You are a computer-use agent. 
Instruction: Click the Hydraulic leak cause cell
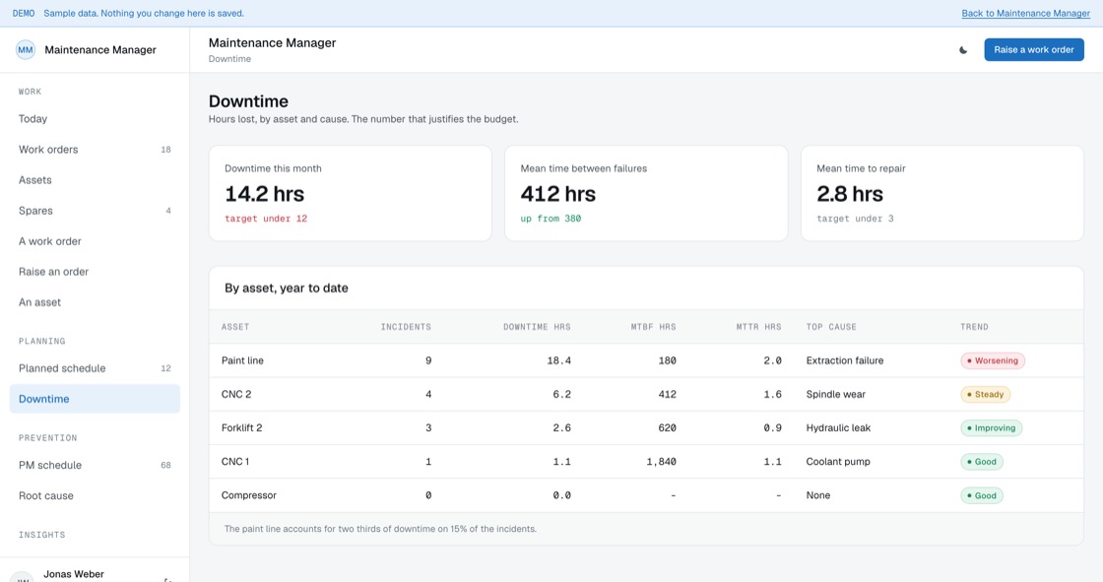pyautogui.click(x=838, y=427)
